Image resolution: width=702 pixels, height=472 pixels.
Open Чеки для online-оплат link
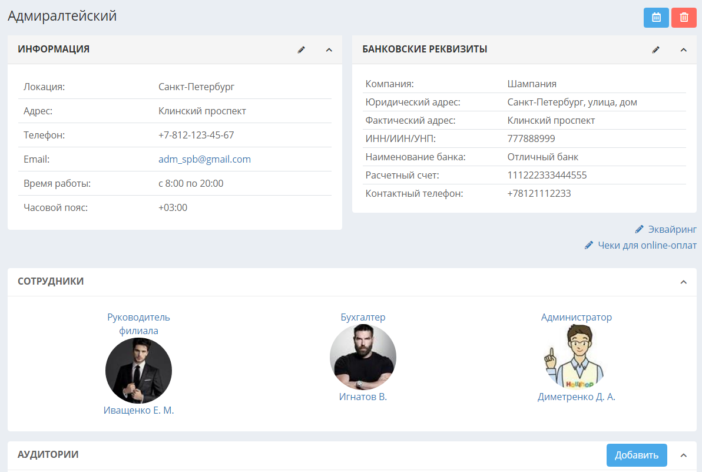(x=647, y=245)
